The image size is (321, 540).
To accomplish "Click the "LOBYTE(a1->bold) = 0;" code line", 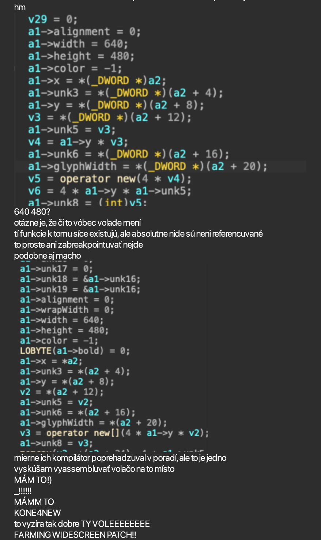I will [x=75, y=351].
